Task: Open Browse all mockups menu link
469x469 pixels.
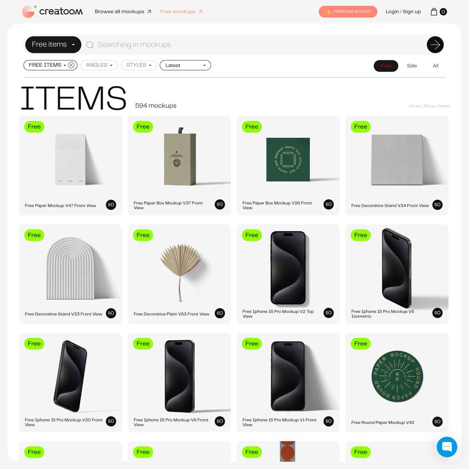Action: pyautogui.click(x=123, y=12)
